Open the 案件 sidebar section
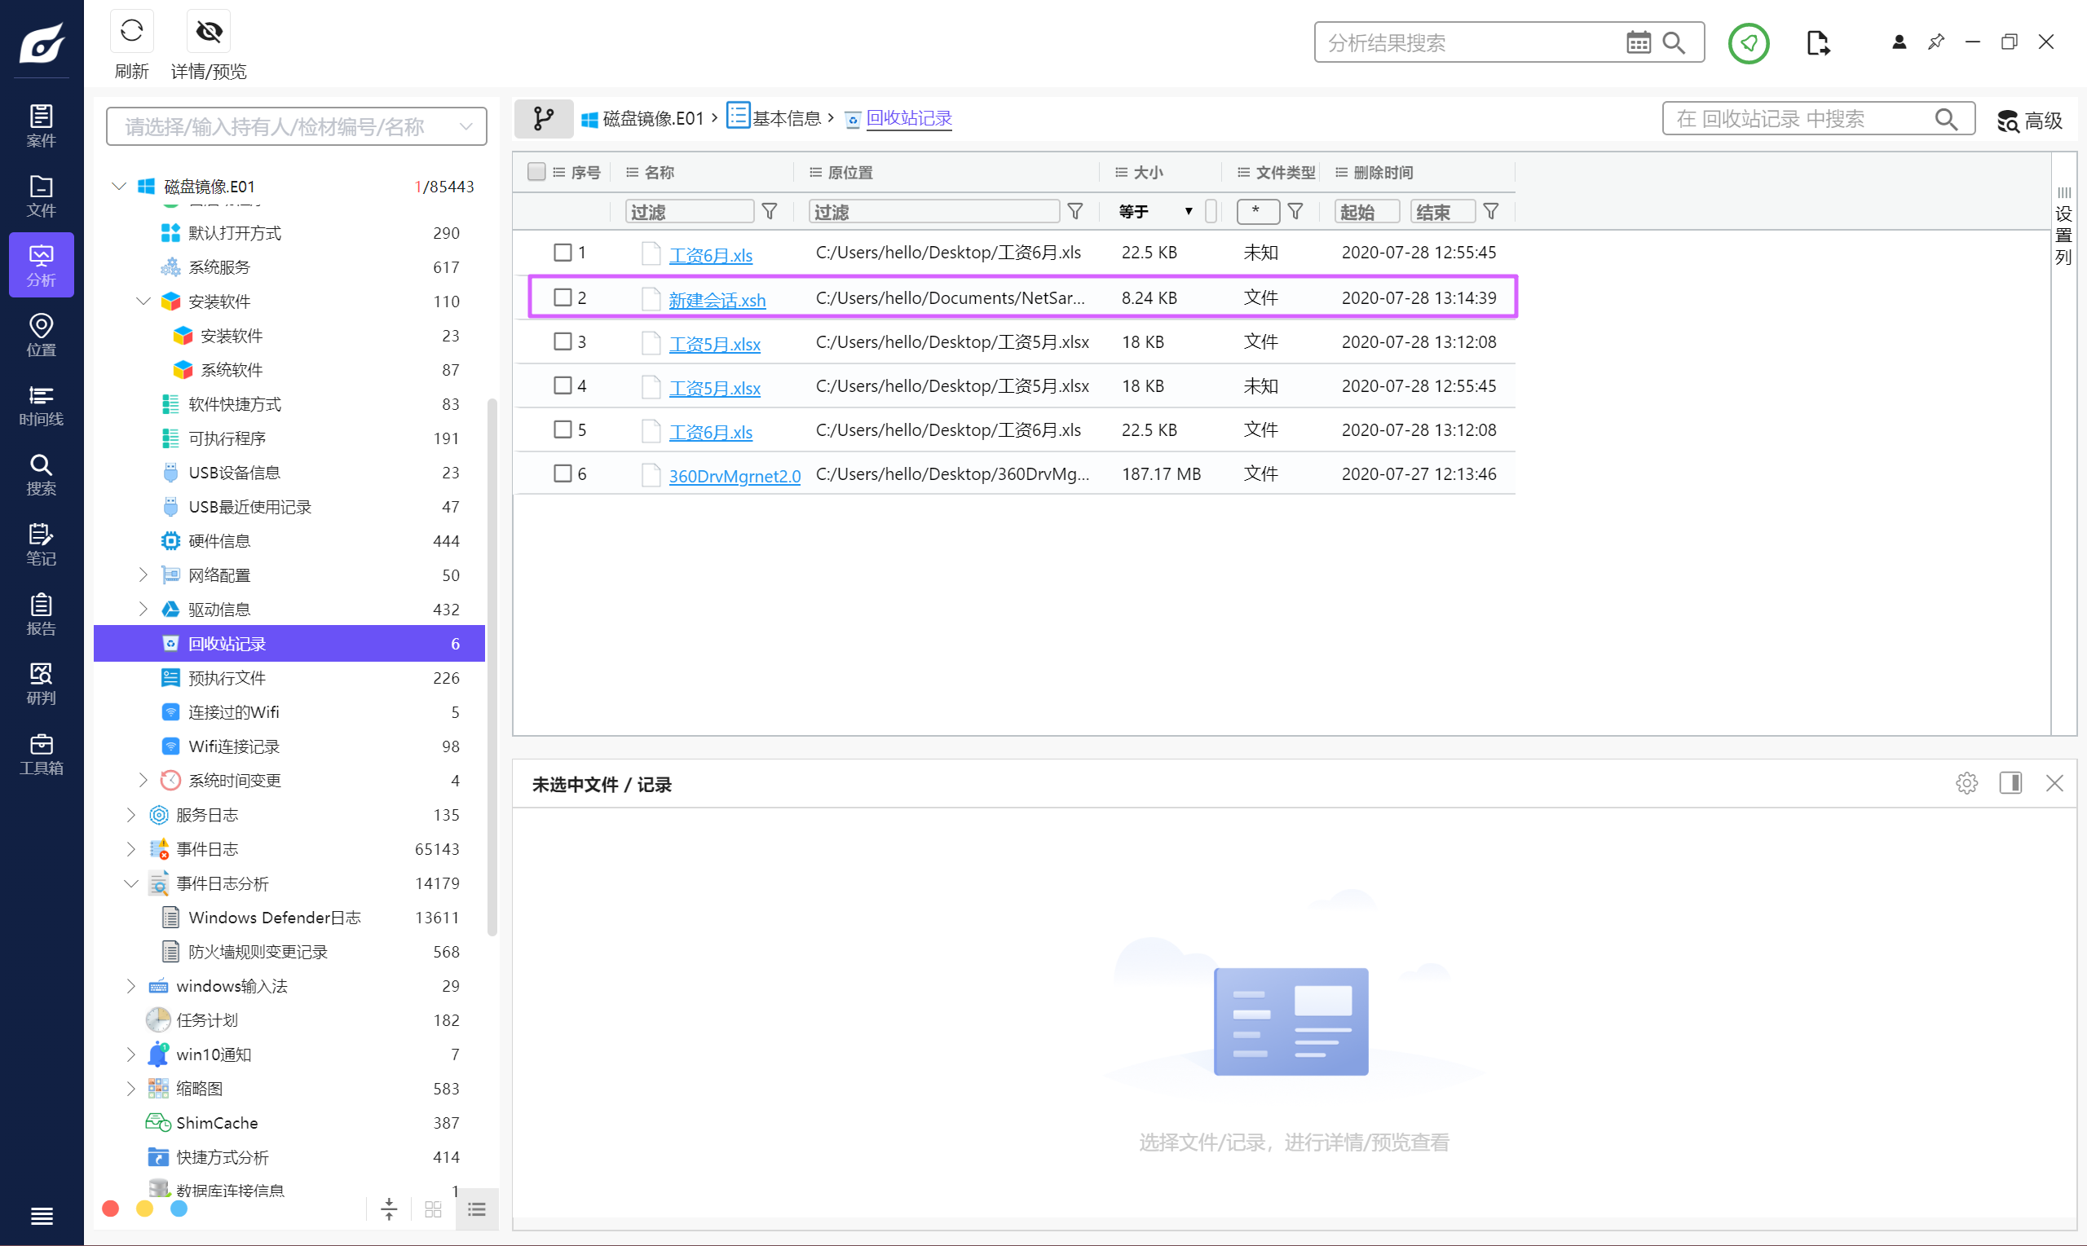The image size is (2087, 1246). point(41,126)
